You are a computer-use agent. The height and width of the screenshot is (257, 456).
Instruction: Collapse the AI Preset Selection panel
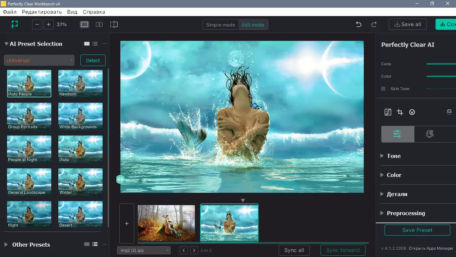[x=6, y=44]
